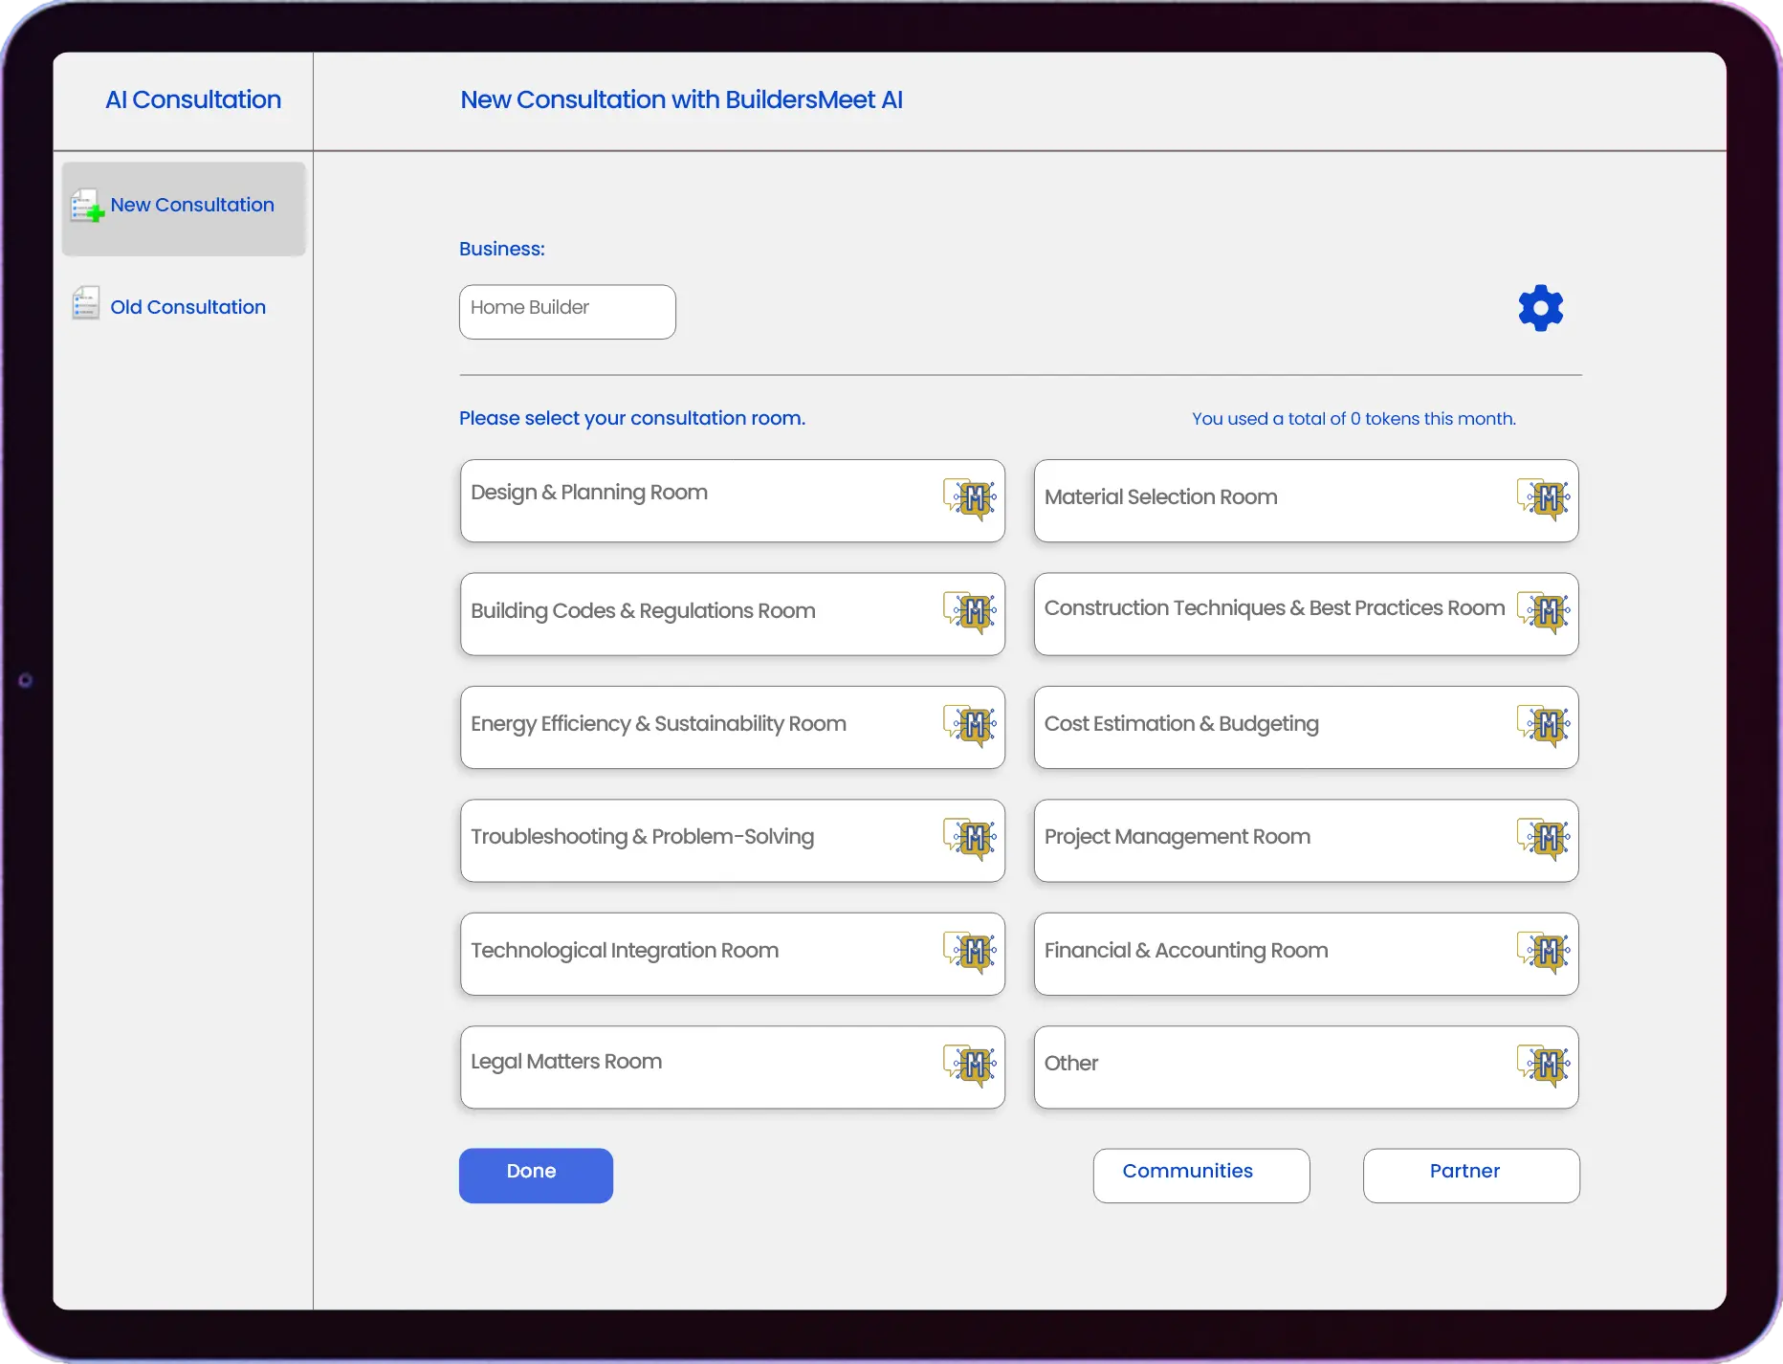
Task: Select New Consultation in the sidebar
Action: (x=184, y=209)
